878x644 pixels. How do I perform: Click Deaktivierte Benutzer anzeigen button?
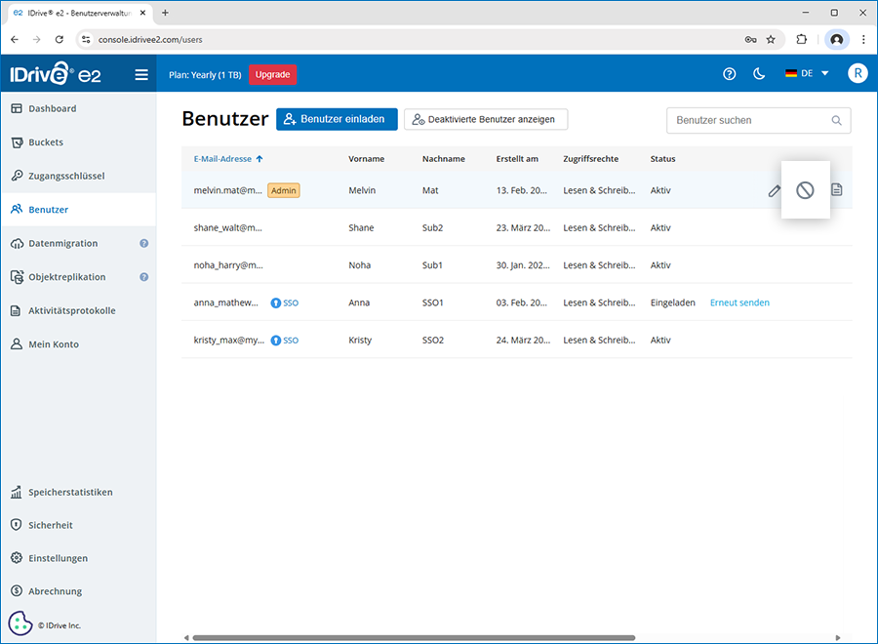485,119
